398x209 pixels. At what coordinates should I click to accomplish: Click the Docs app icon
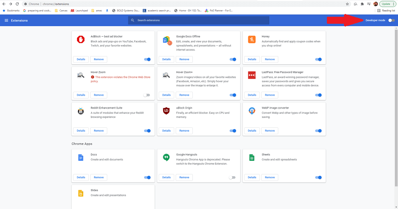tap(81, 158)
